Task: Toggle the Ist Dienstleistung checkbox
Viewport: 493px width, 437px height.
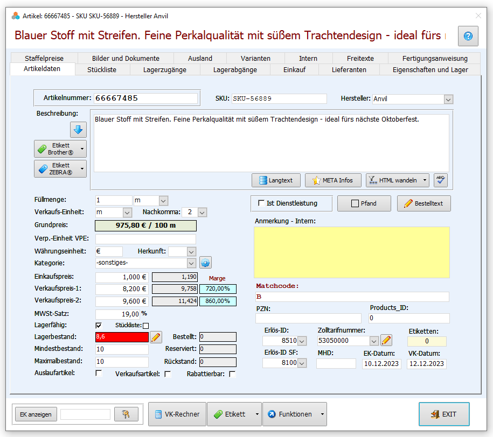Action: (x=261, y=203)
